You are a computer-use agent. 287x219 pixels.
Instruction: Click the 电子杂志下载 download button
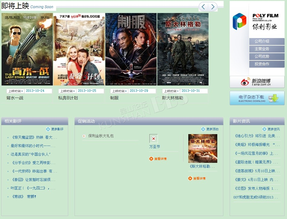tap(257, 98)
